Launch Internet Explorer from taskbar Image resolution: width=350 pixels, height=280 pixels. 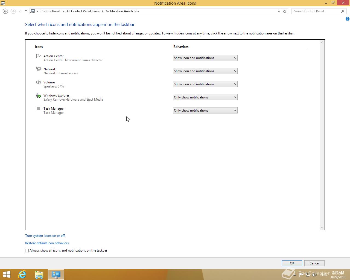(x=22, y=275)
